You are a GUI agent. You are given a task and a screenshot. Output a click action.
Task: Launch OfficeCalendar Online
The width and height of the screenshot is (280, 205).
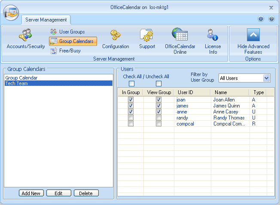coord(180,41)
